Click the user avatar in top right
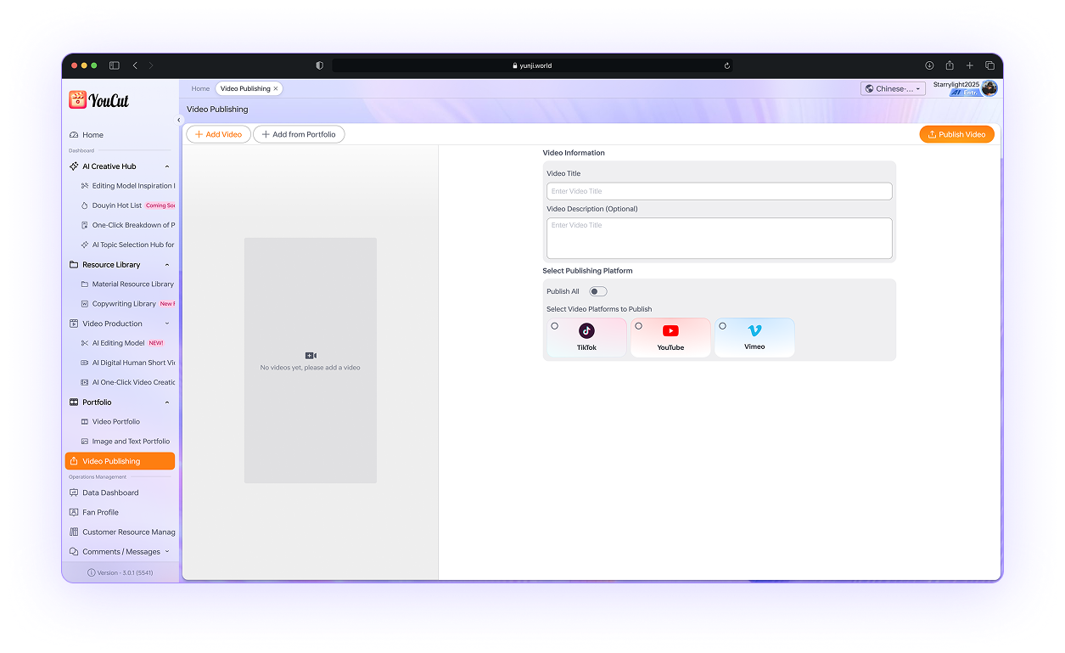Viewport: 1065px width, 653px height. [x=989, y=88]
